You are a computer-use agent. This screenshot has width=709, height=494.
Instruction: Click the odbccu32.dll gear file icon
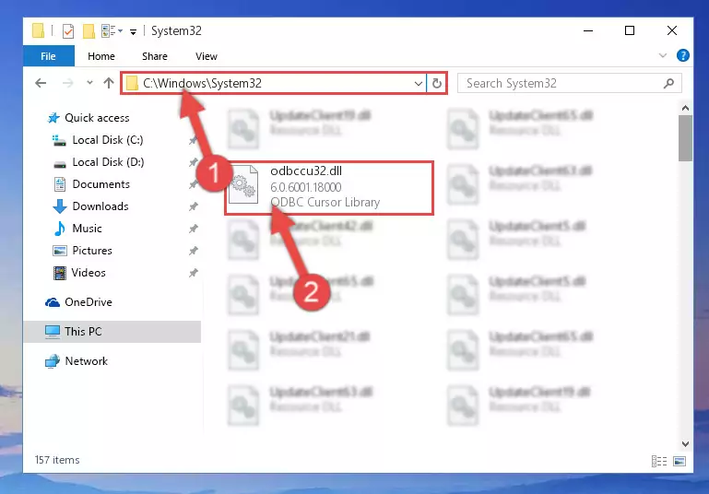point(243,185)
